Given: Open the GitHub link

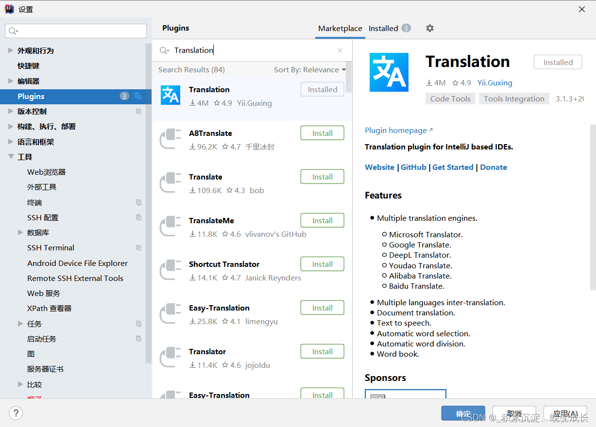Looking at the screenshot, I should tap(413, 167).
